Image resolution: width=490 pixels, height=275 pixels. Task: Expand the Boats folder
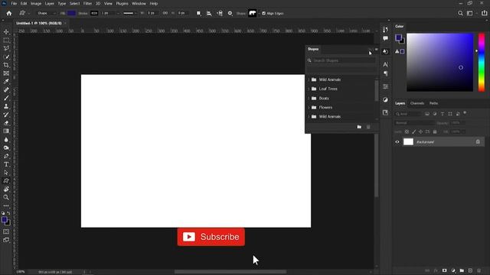[309, 99]
